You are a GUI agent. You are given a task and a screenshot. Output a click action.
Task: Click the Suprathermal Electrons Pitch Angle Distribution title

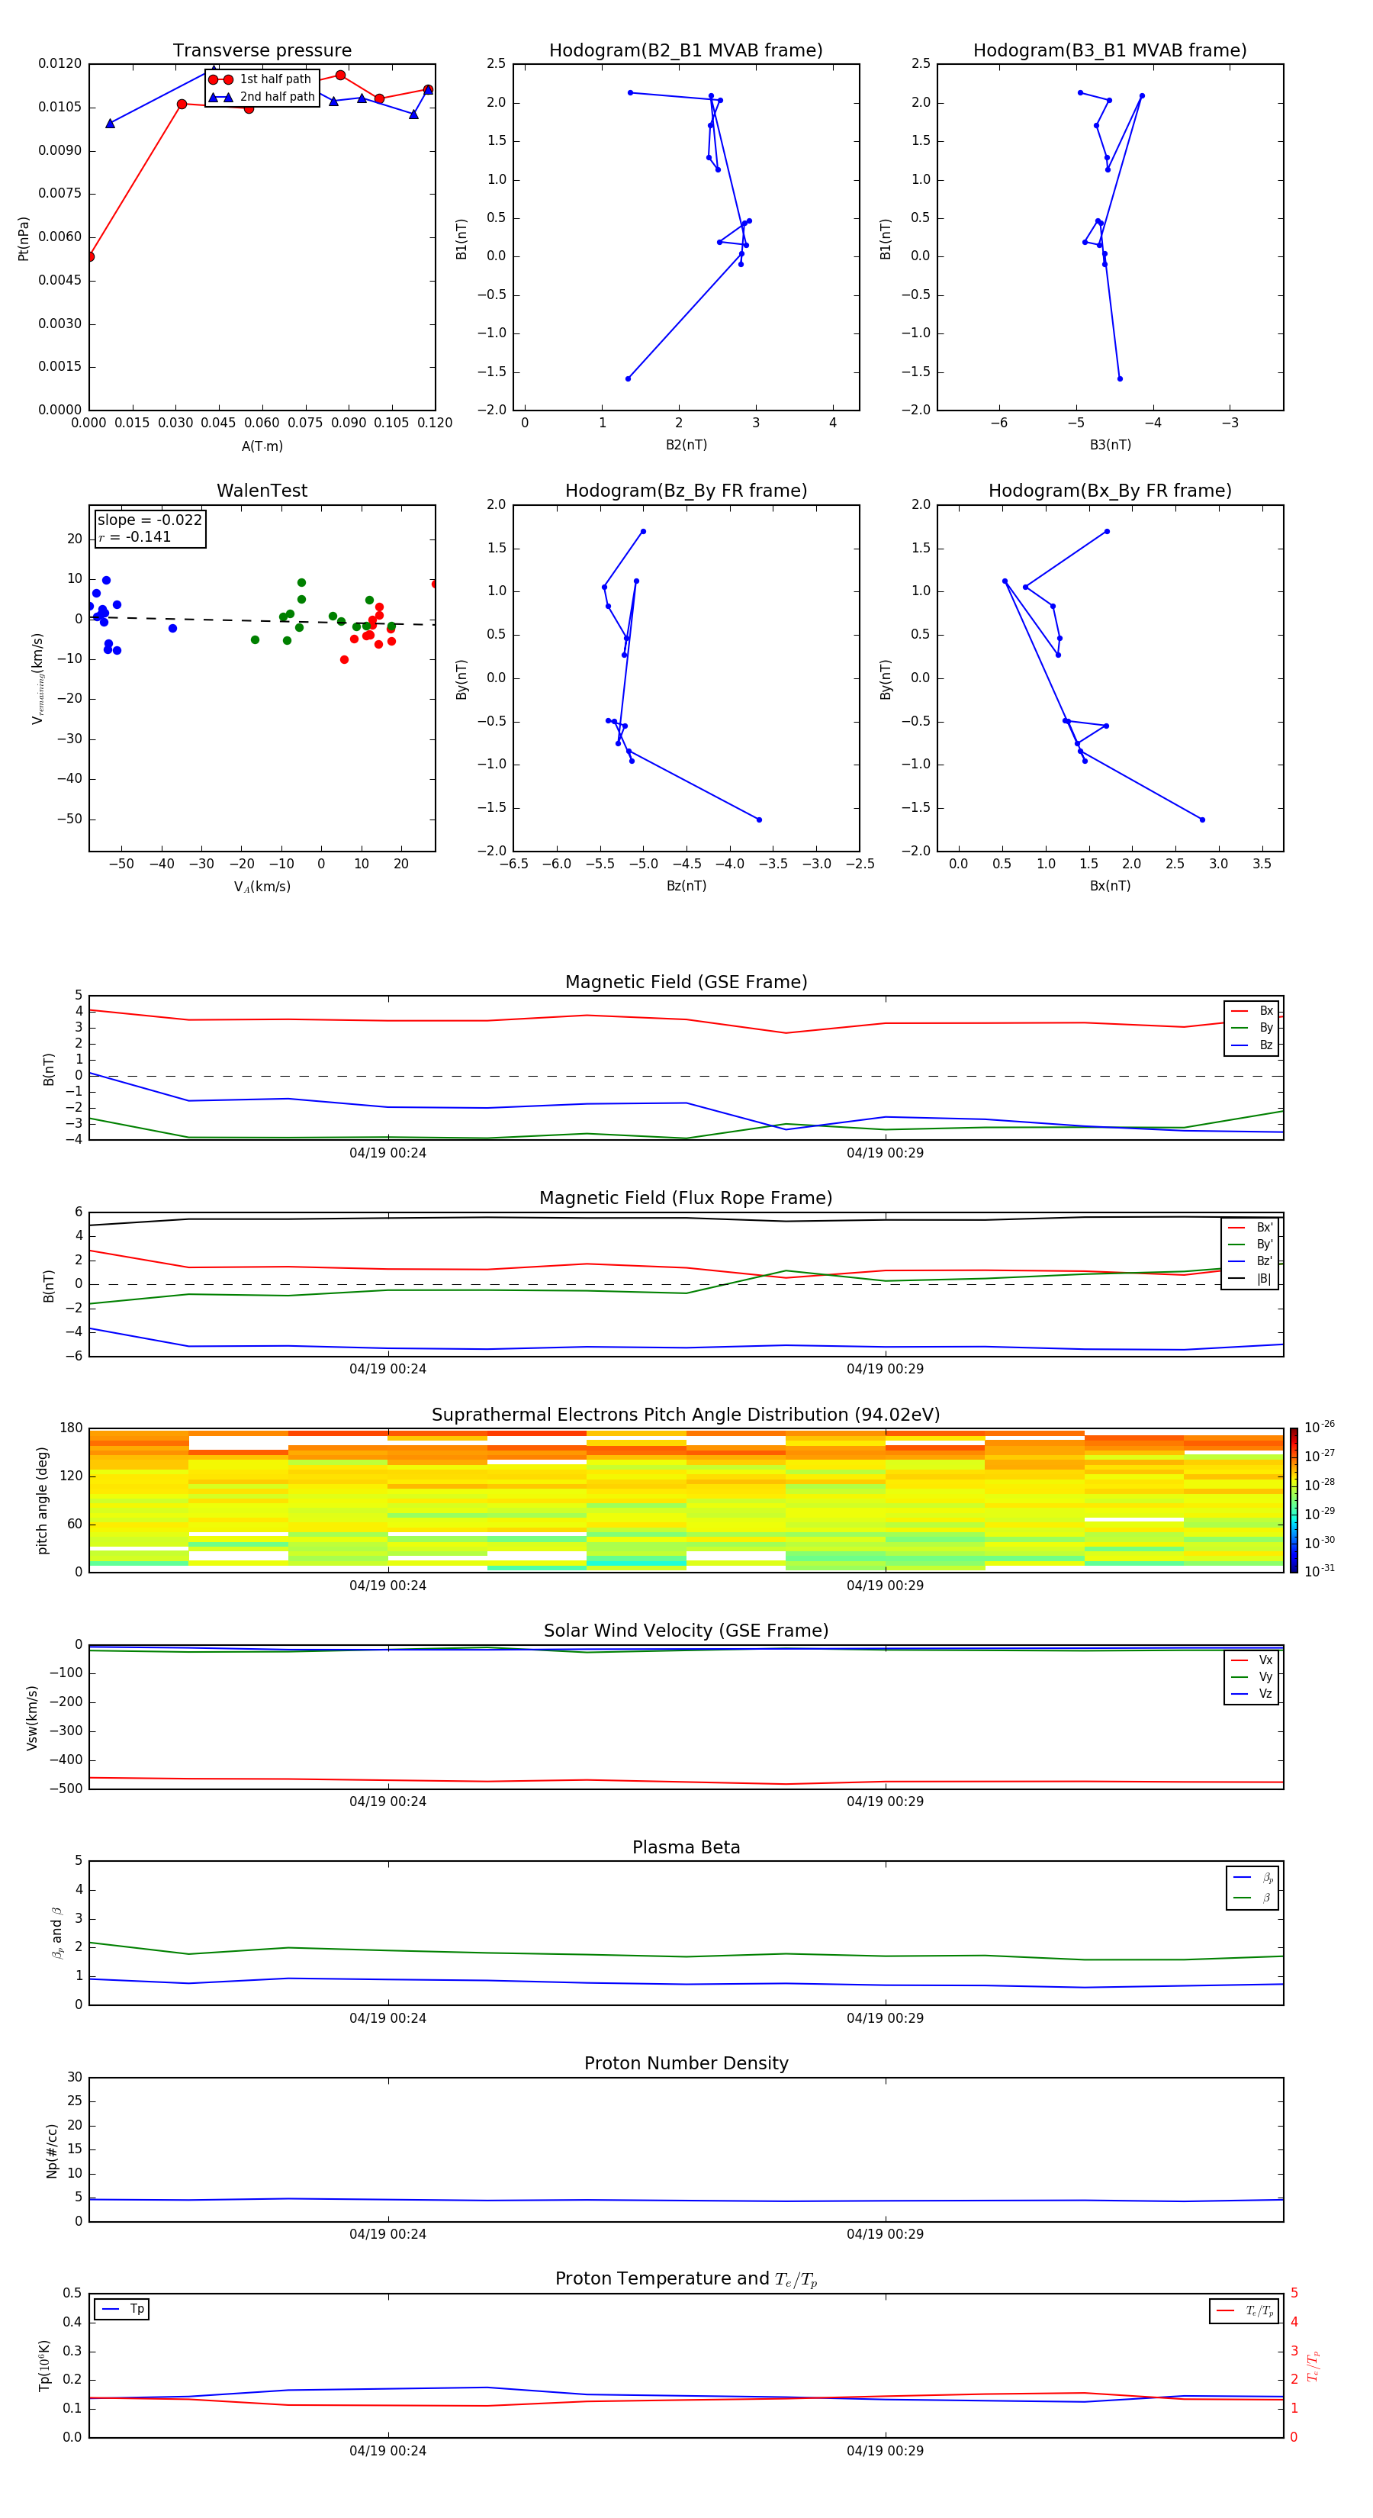(x=686, y=1415)
